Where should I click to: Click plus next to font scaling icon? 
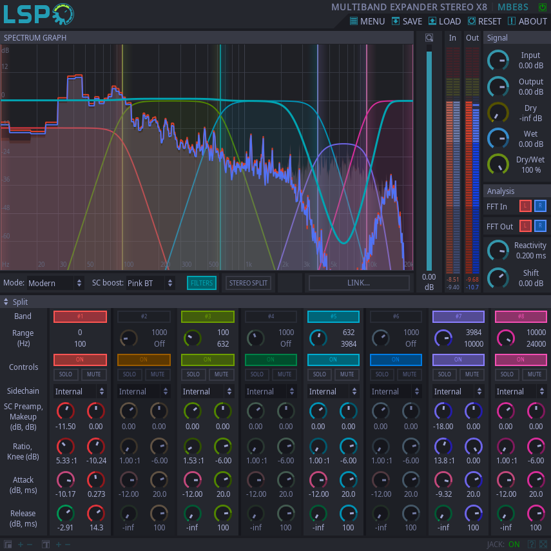coord(59,545)
